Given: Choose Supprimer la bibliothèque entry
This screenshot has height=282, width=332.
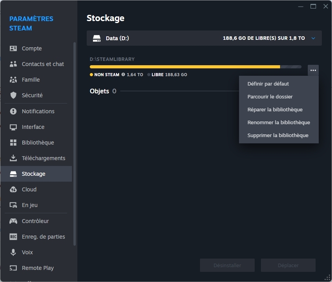Looking at the screenshot, I should click(278, 136).
